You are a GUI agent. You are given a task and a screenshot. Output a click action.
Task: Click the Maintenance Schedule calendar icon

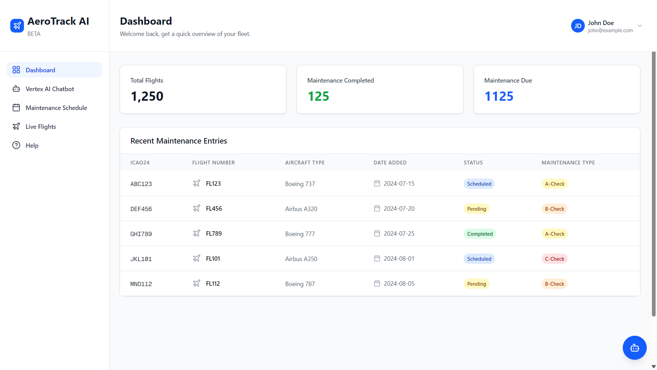(16, 108)
